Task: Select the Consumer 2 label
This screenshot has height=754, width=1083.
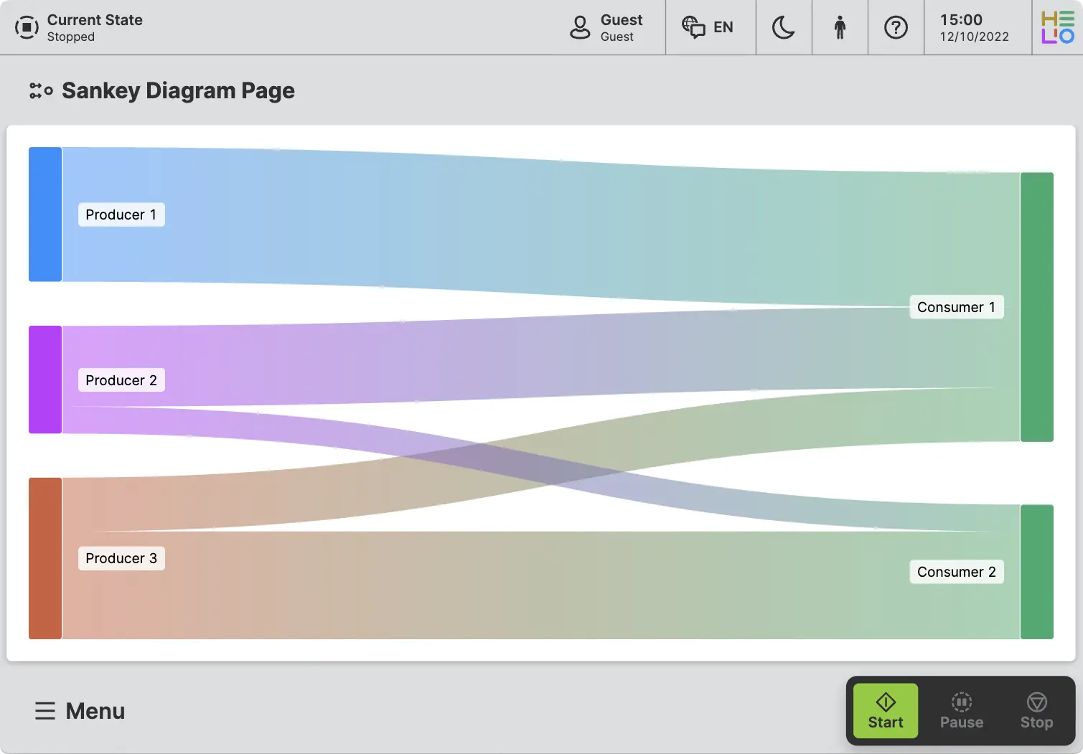Action: [956, 572]
